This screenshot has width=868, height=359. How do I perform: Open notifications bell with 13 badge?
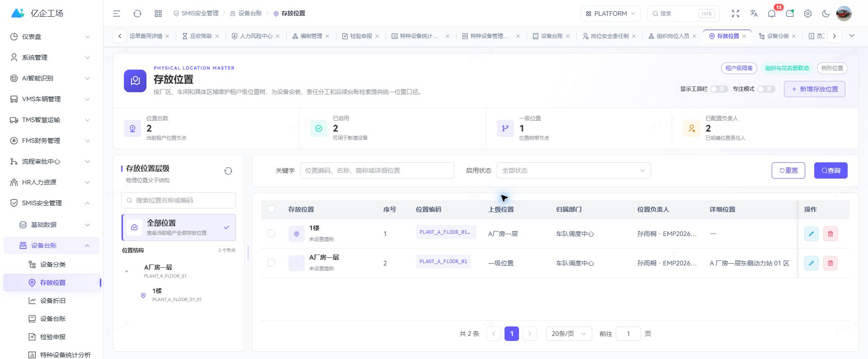[772, 14]
